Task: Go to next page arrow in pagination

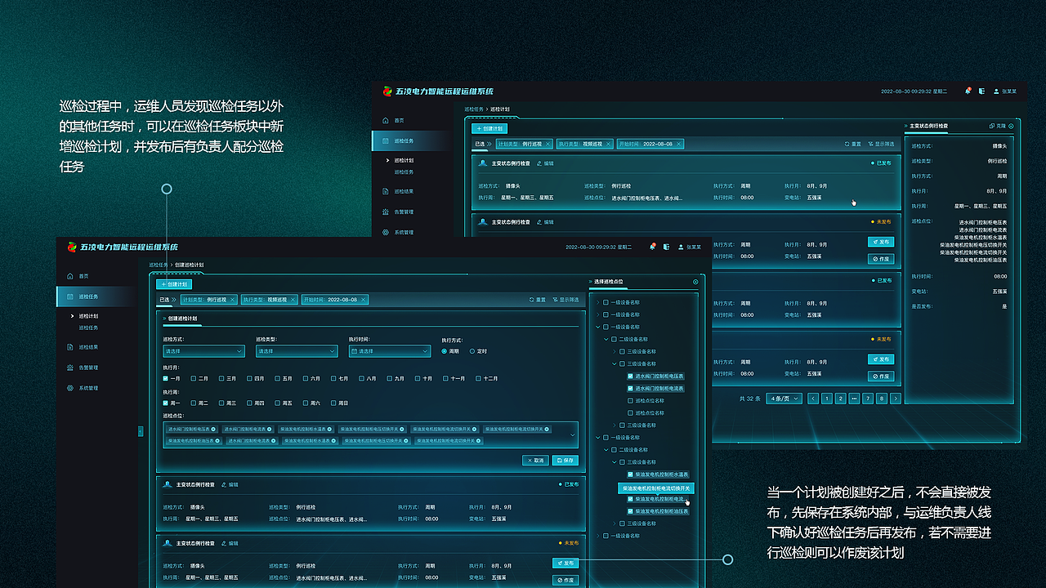Action: click(x=896, y=399)
